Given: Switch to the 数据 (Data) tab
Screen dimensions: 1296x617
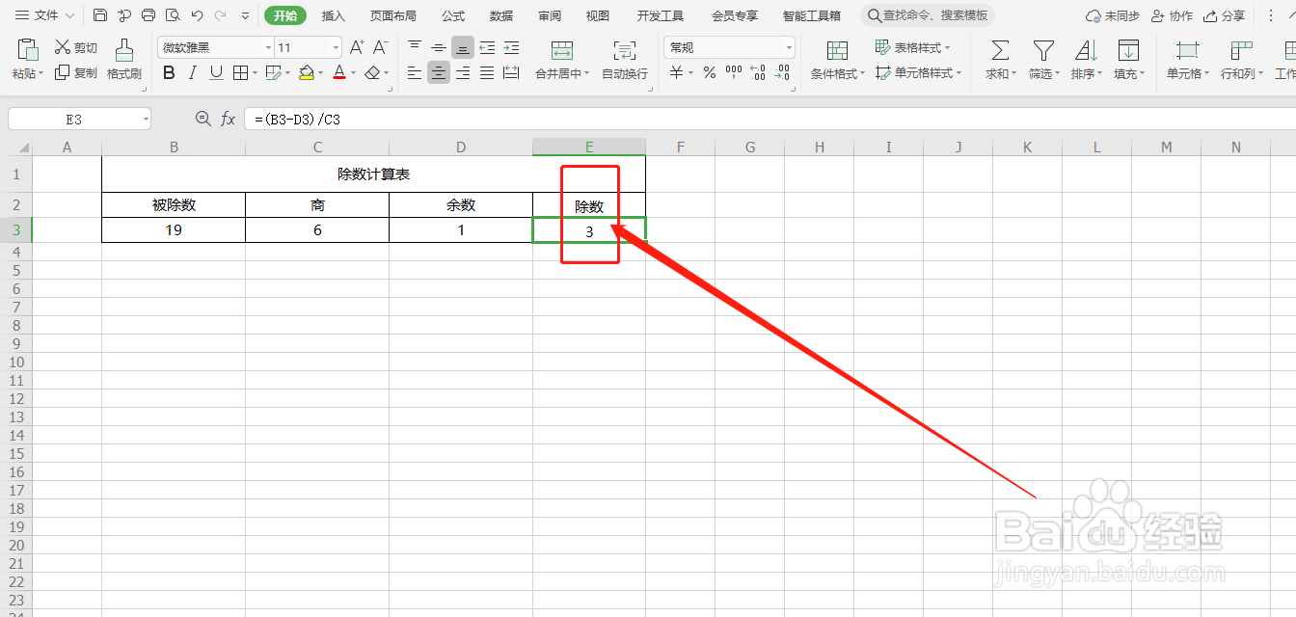Looking at the screenshot, I should point(501,15).
